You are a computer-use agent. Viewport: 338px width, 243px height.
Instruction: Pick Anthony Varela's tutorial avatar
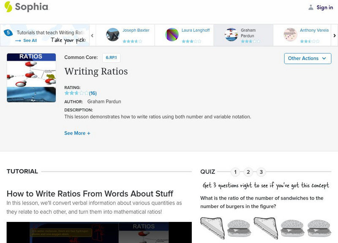click(x=290, y=35)
